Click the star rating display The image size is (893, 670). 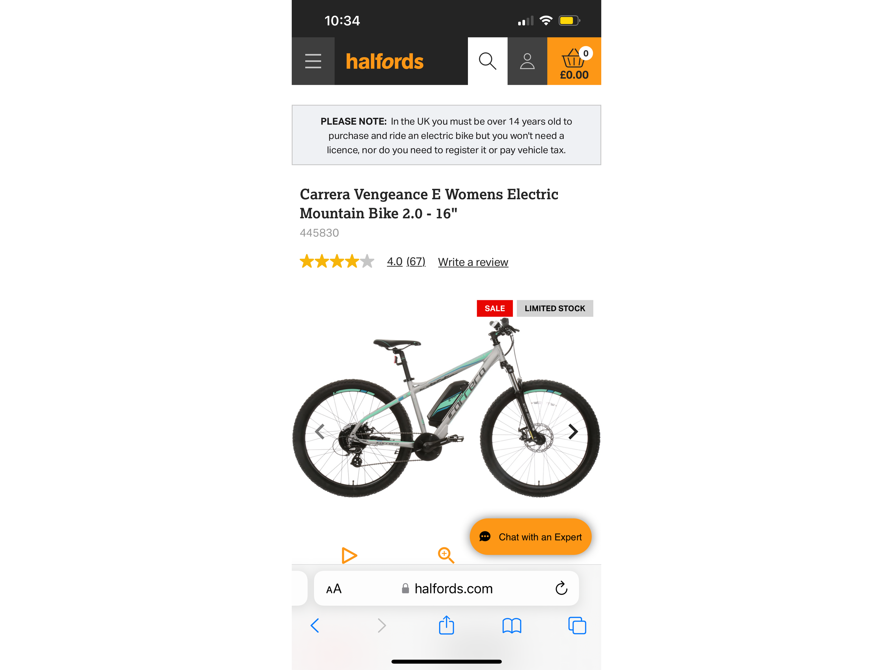click(337, 261)
